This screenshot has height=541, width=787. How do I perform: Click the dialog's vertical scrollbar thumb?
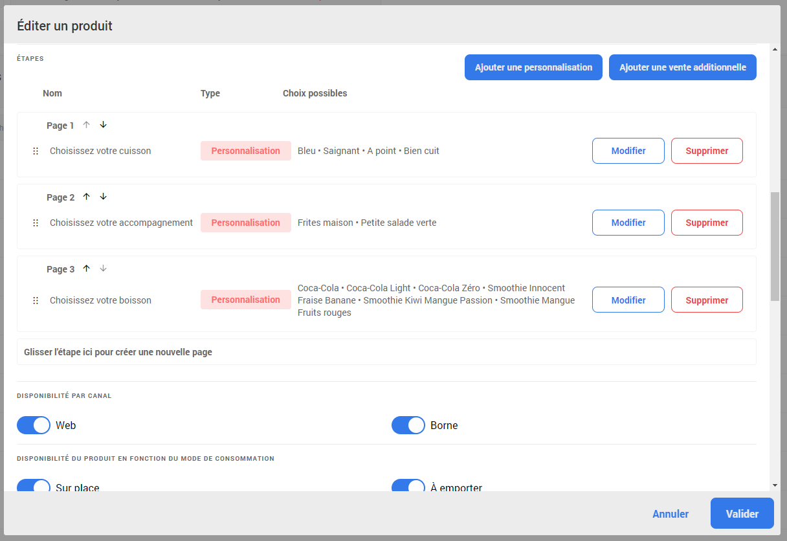click(775, 246)
